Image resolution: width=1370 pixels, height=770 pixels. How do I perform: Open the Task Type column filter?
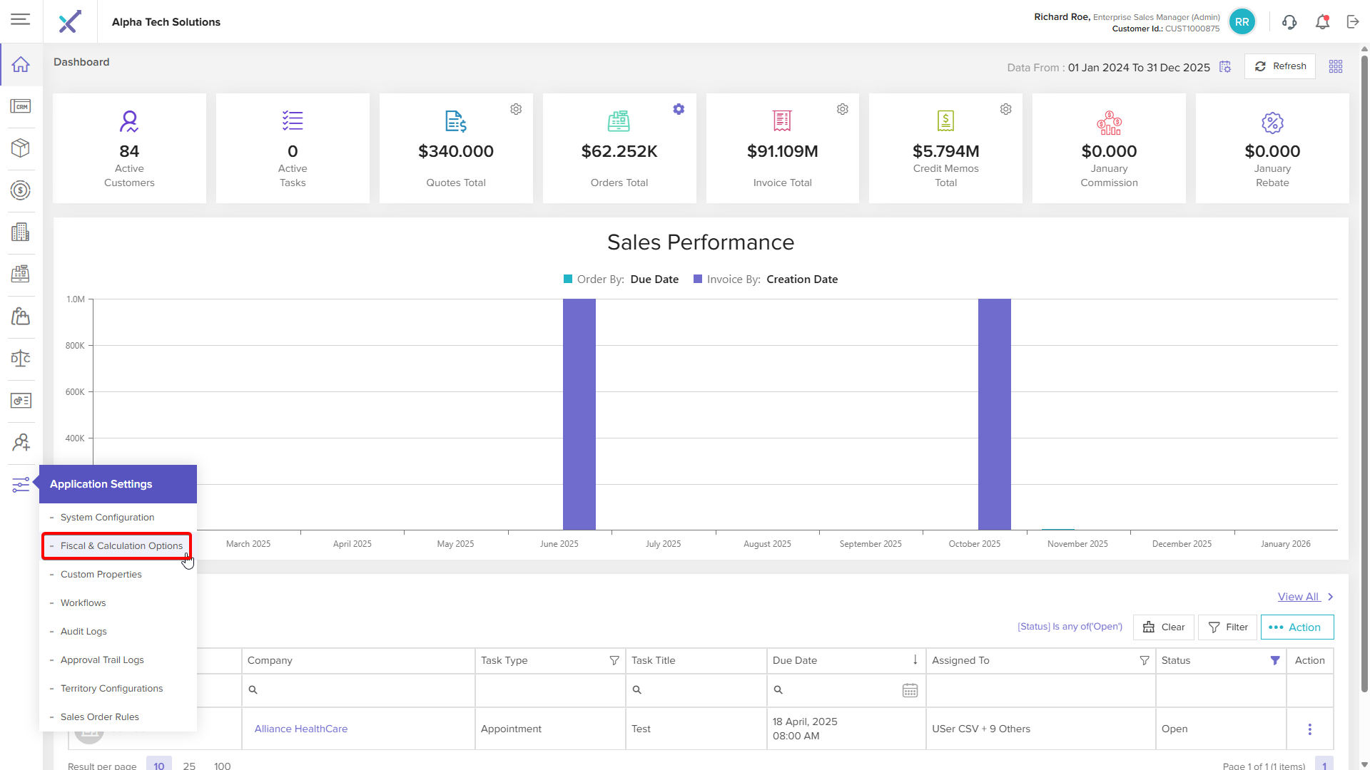click(614, 661)
